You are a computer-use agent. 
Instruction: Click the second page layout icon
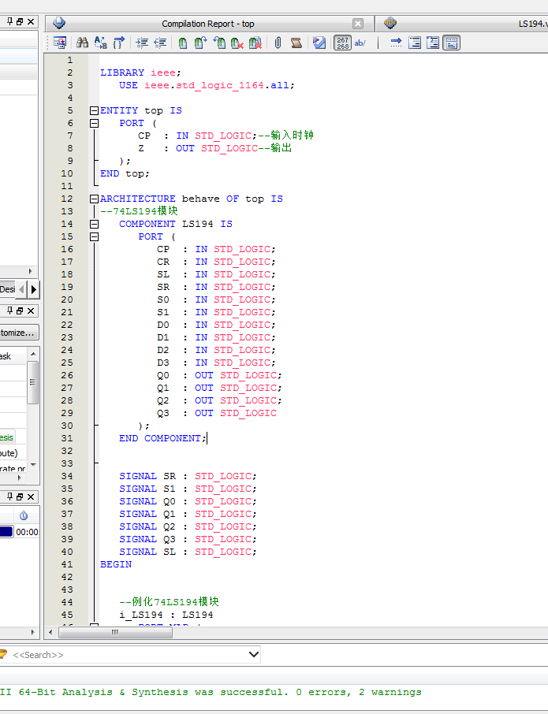433,43
